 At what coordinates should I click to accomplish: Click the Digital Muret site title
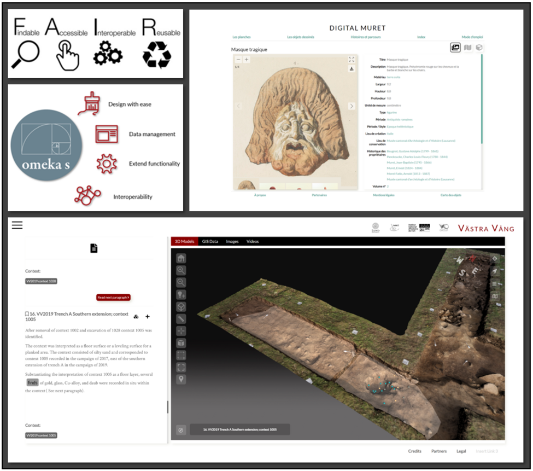pyautogui.click(x=358, y=28)
